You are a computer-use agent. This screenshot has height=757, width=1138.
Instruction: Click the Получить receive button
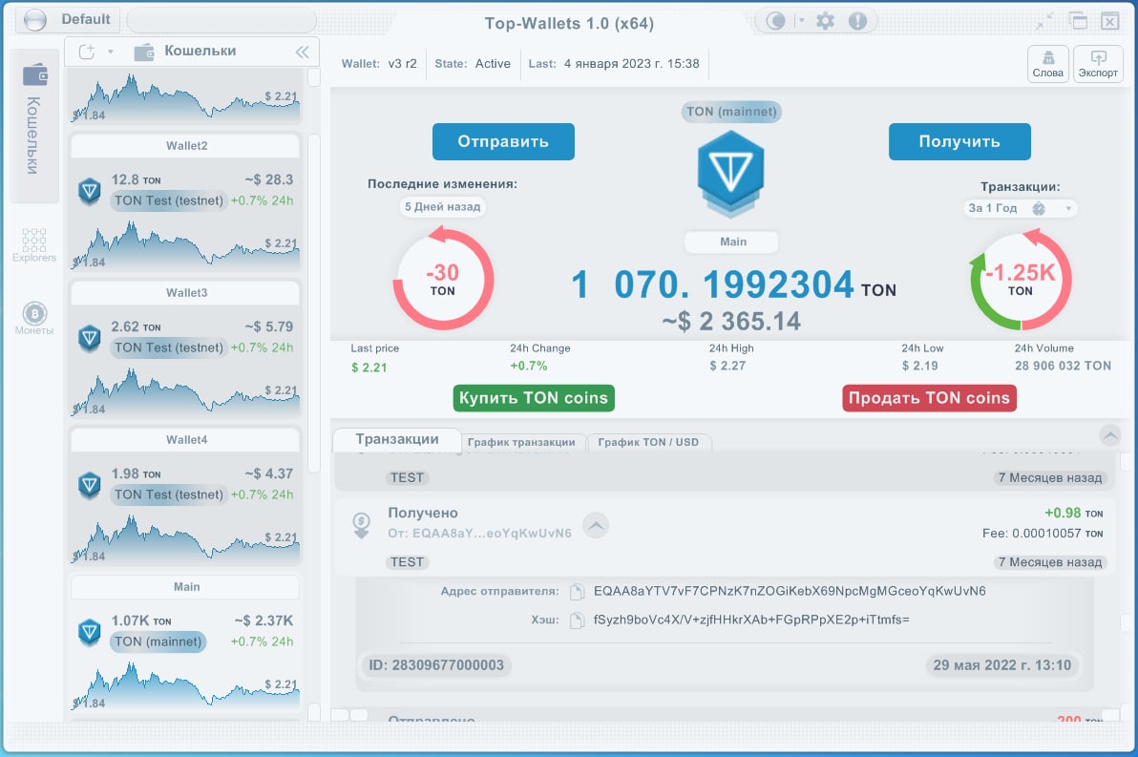[959, 141]
